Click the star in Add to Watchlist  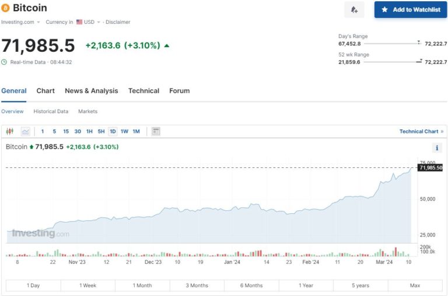click(384, 10)
